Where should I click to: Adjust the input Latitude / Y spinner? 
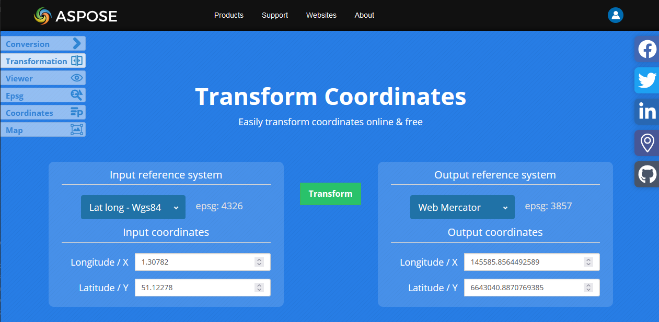pyautogui.click(x=259, y=288)
